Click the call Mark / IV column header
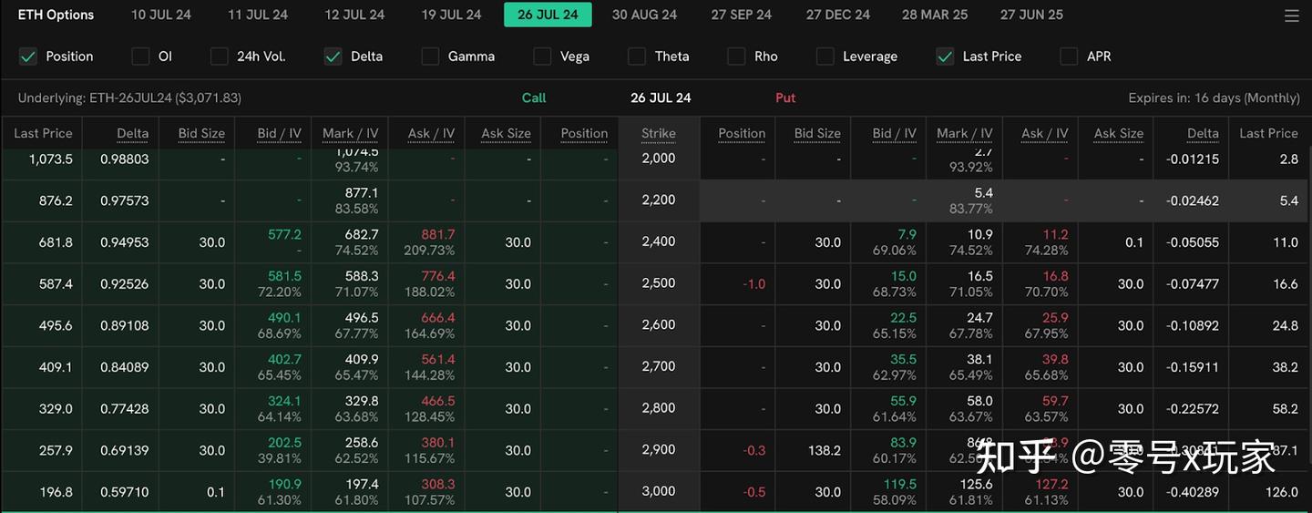The image size is (1312, 513). click(x=350, y=133)
